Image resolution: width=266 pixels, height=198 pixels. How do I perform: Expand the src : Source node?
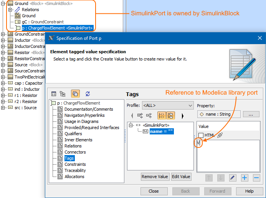point(3,108)
